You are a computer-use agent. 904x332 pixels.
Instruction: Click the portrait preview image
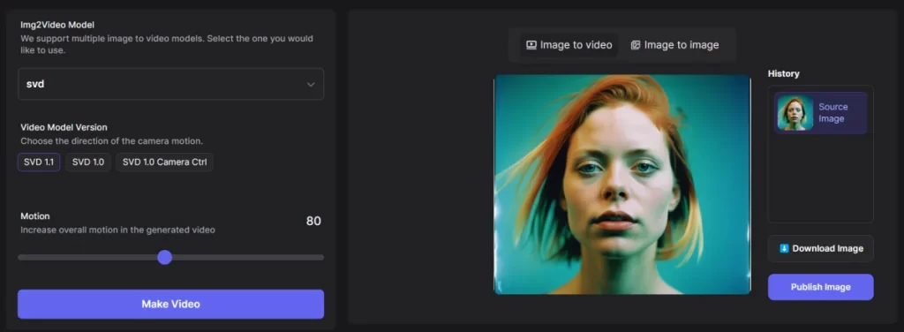(x=622, y=185)
